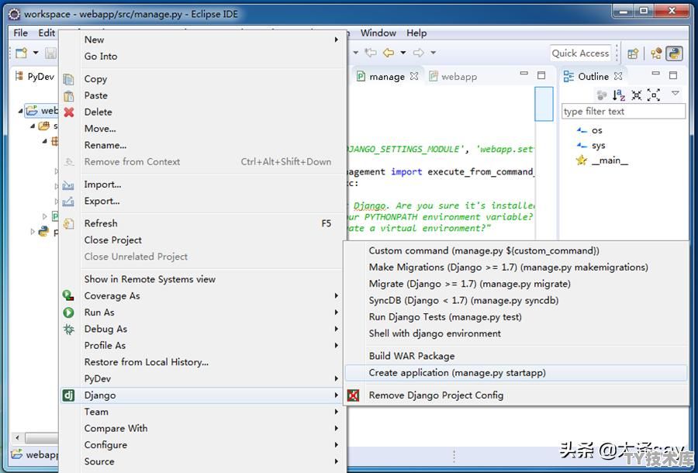Choose Build WAR Package

(x=516, y=357)
